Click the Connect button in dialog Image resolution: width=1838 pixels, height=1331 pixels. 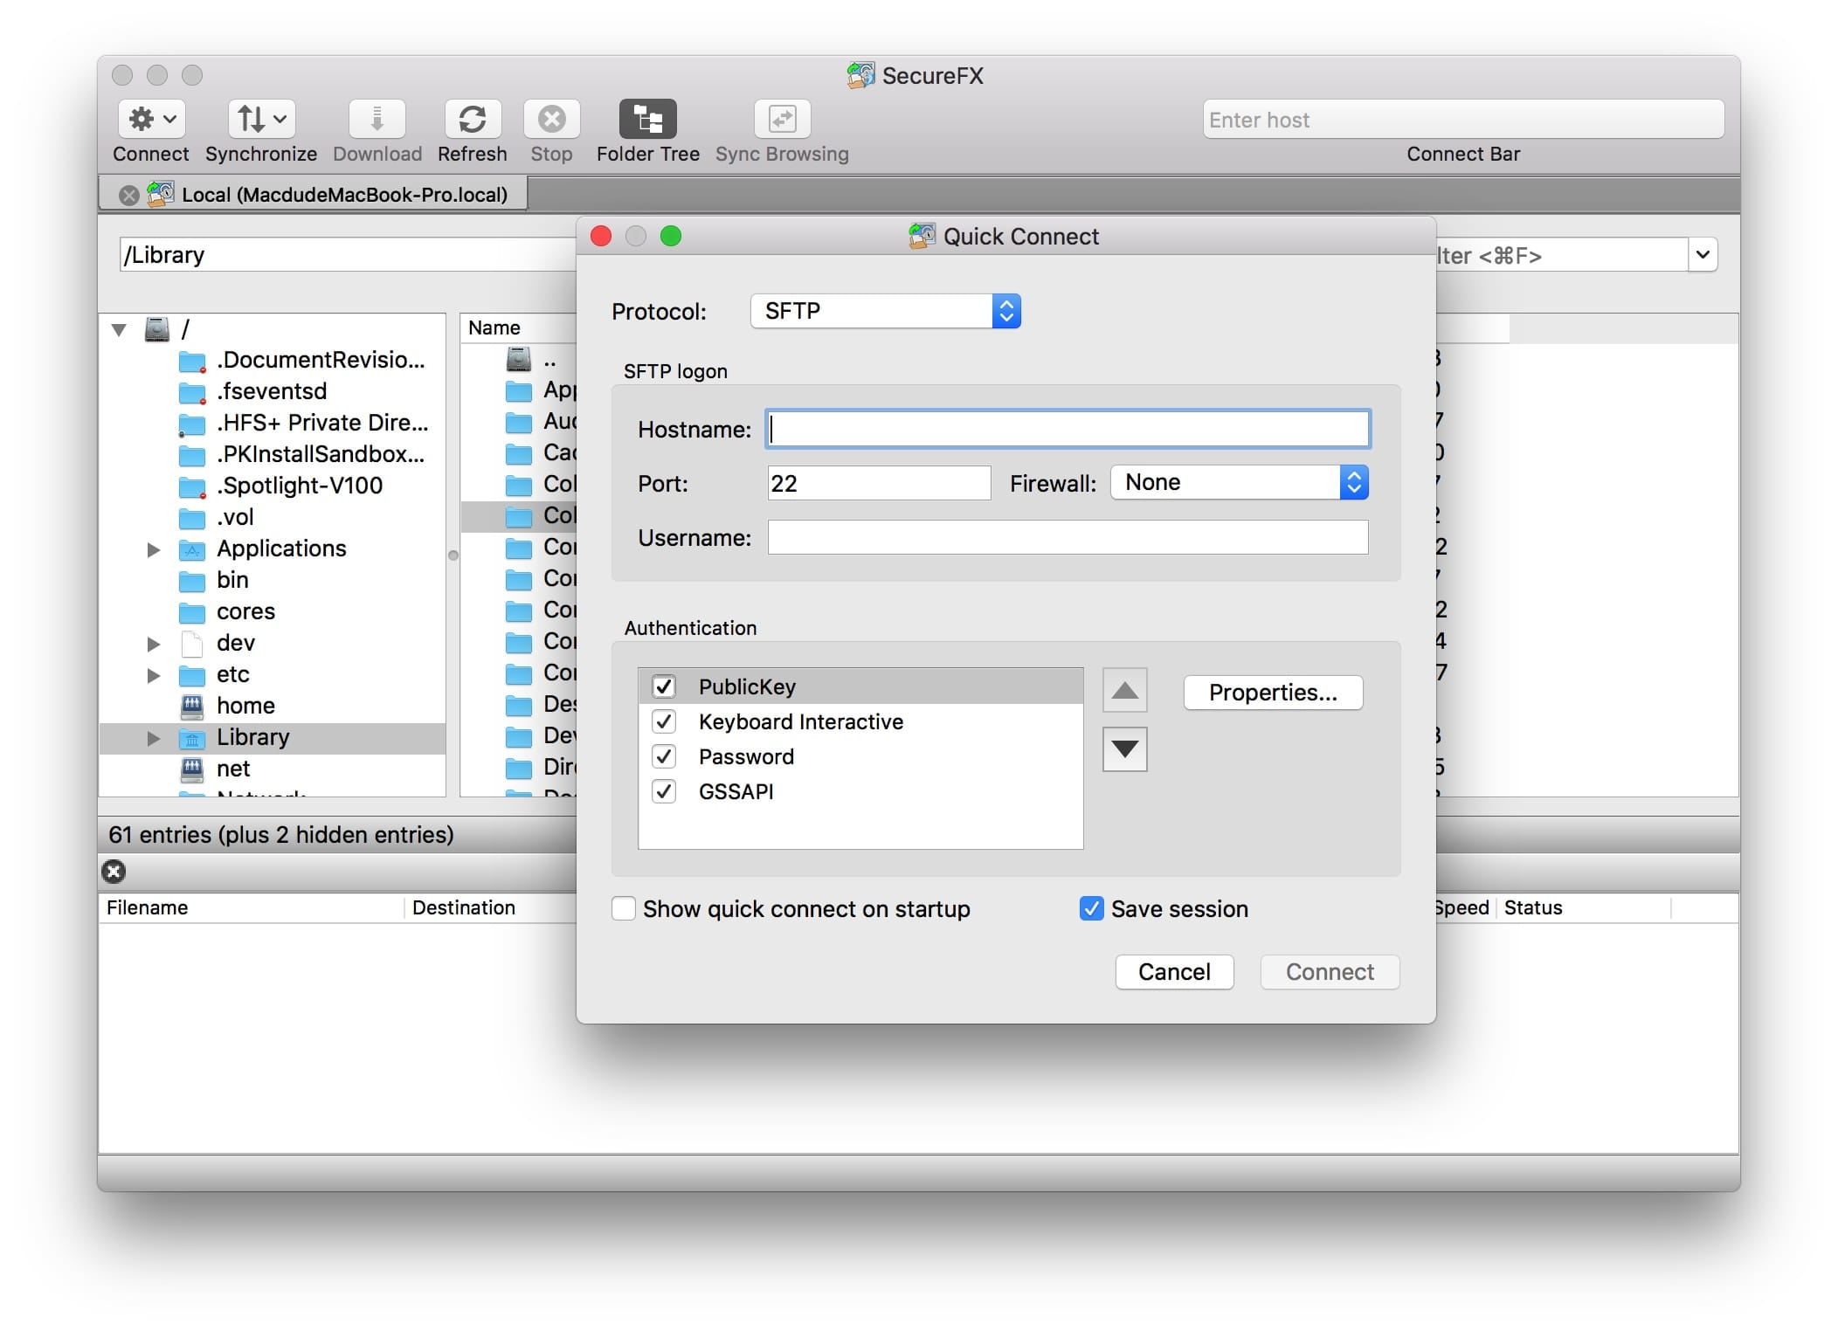[1330, 972]
